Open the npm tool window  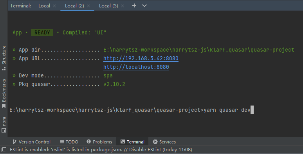tap(4, 125)
